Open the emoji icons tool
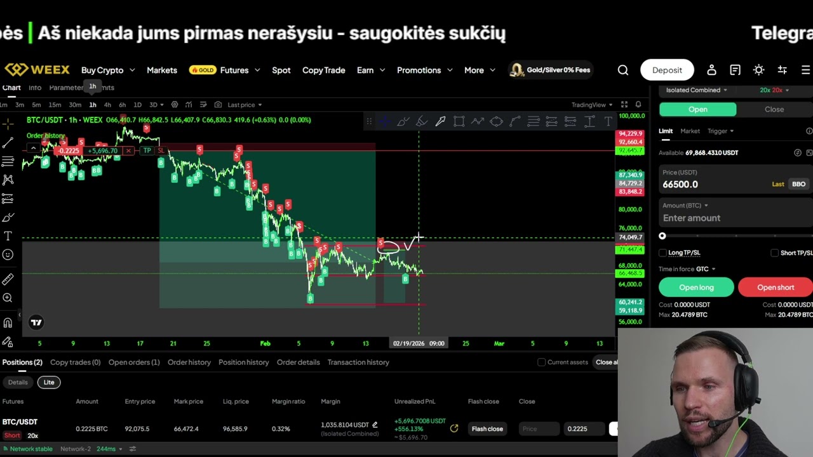Viewport: 813px width, 457px height. pyautogui.click(x=8, y=255)
